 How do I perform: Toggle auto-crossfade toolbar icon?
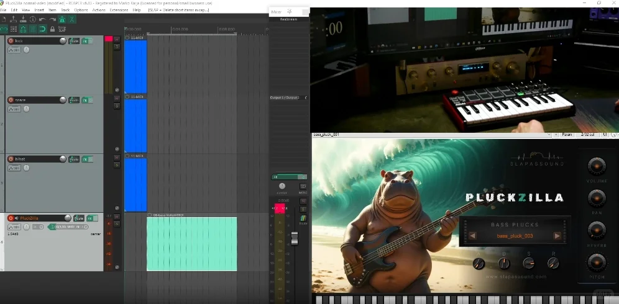pos(72,19)
